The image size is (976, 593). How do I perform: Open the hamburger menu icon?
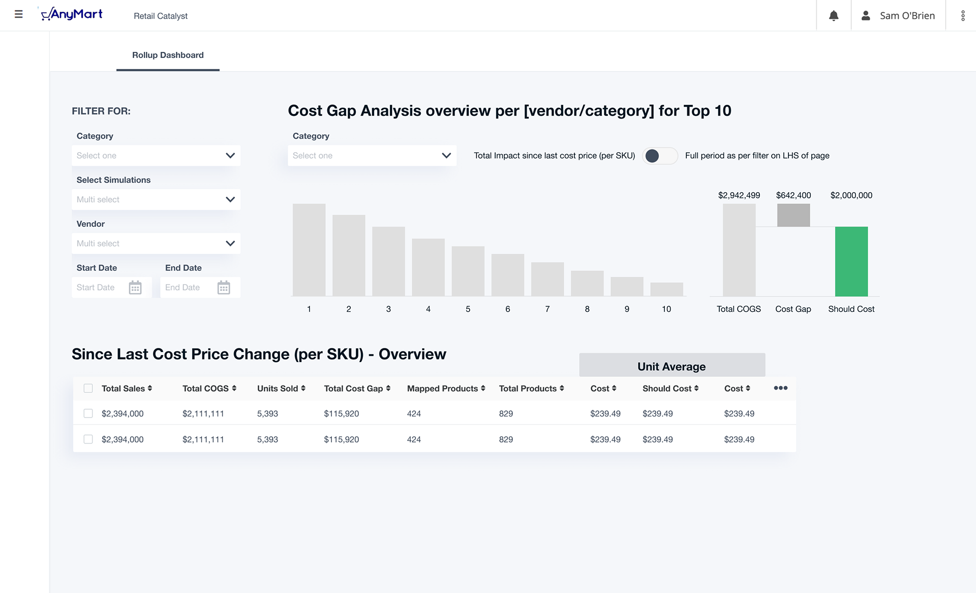coord(19,14)
